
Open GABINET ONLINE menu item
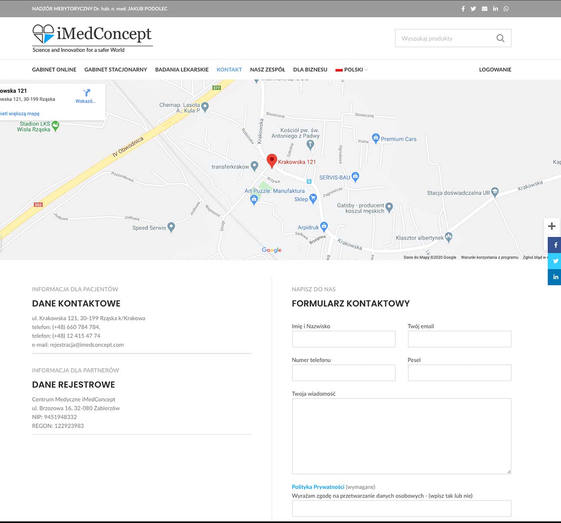[54, 69]
